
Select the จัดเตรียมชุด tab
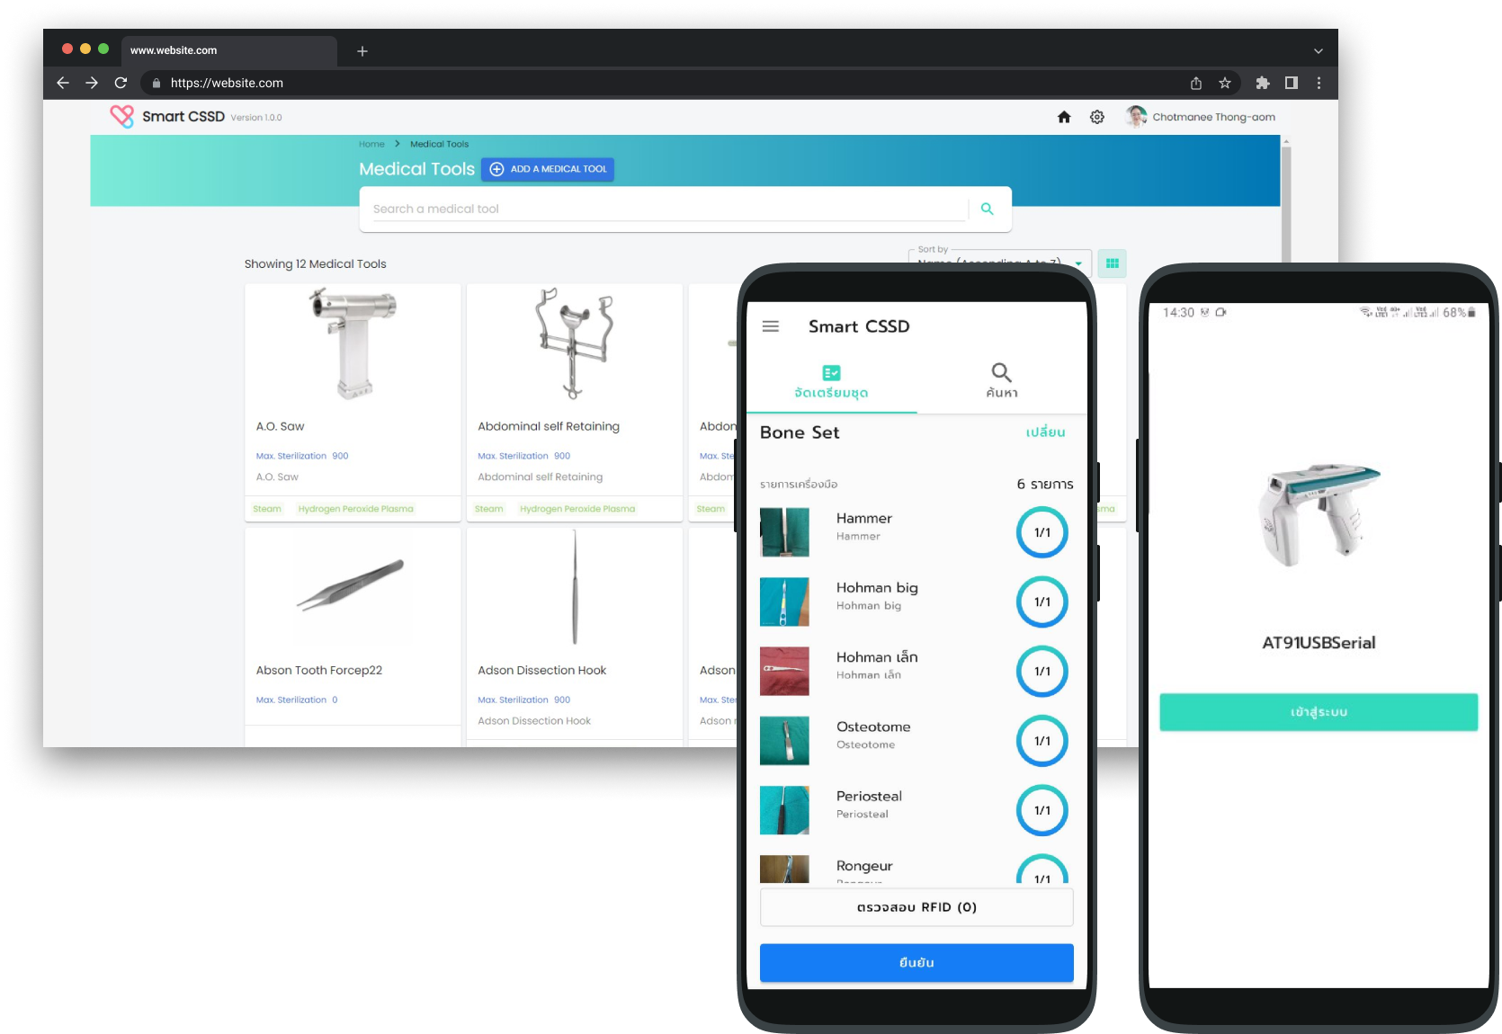point(831,381)
